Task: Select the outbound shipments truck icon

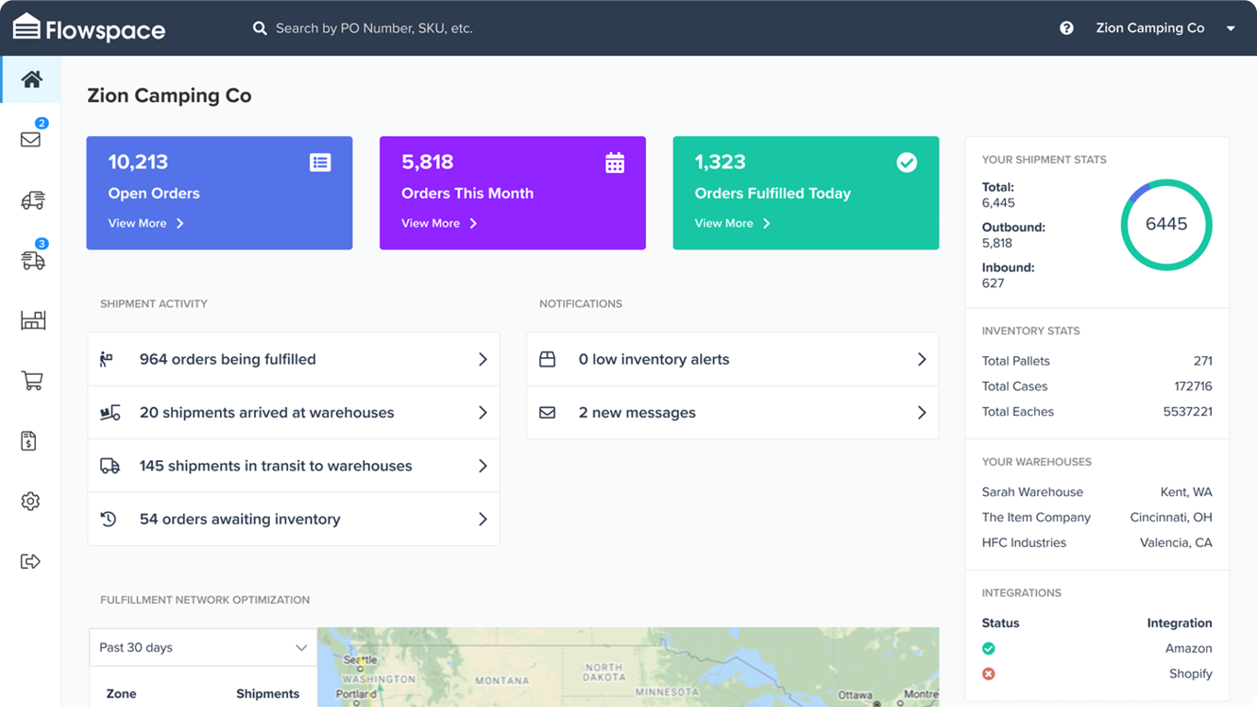Action: click(x=30, y=200)
